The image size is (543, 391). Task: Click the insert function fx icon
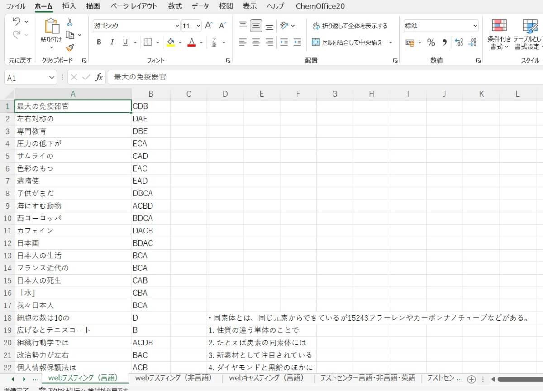click(99, 77)
